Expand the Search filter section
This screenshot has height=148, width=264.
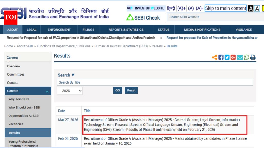[x=66, y=75]
